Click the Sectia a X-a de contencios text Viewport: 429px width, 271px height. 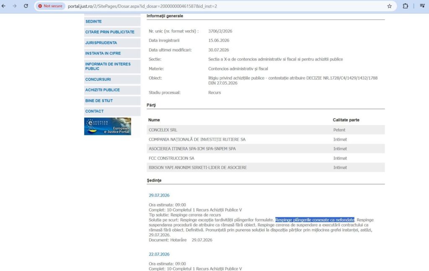point(275,59)
